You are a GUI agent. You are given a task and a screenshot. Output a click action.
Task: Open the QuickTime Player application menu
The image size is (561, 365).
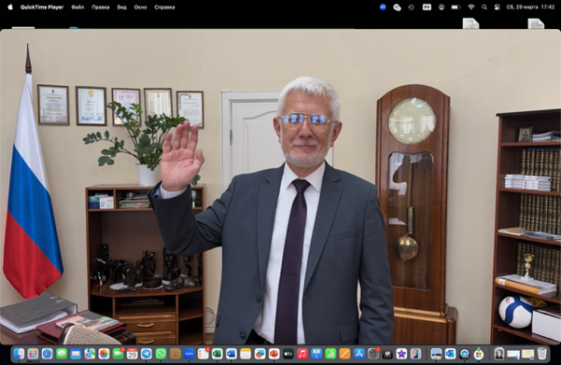42,7
